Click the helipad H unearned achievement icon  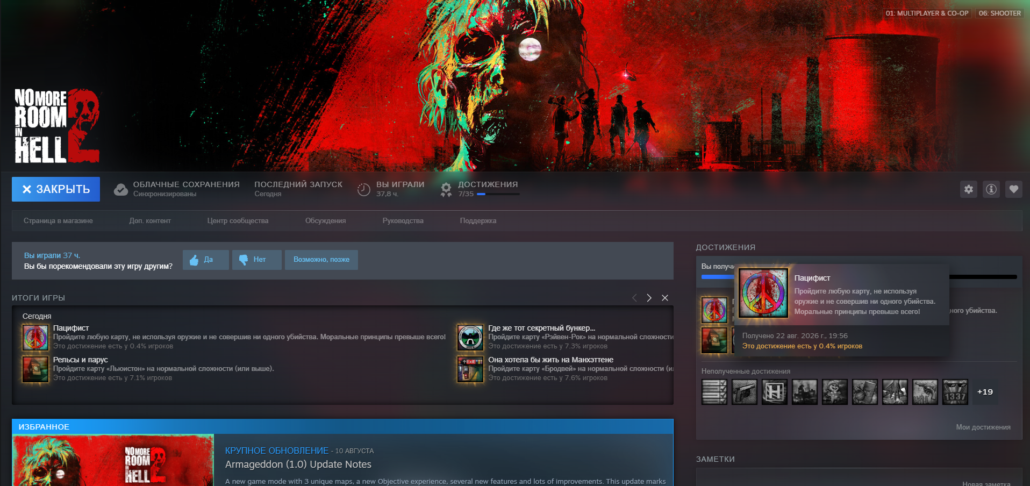point(775,392)
